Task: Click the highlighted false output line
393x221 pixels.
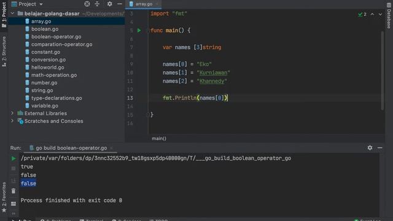Action: (28, 184)
